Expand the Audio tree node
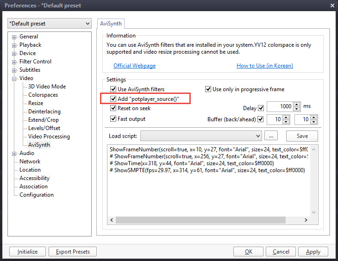Viewport: 338px width, 261px height. coord(14,154)
